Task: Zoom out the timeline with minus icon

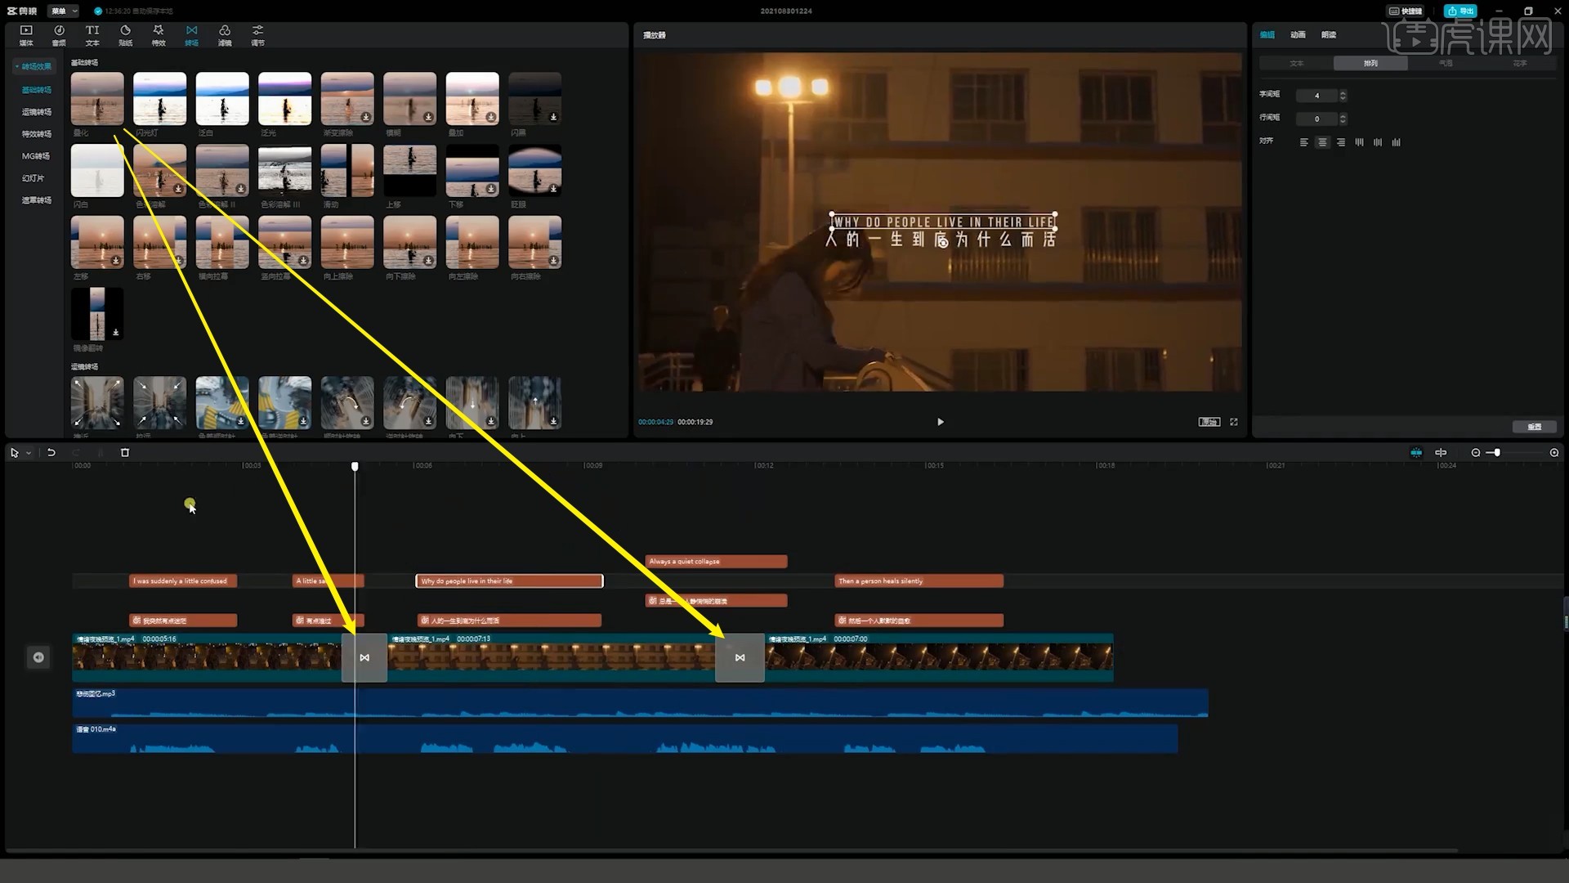Action: [1476, 452]
